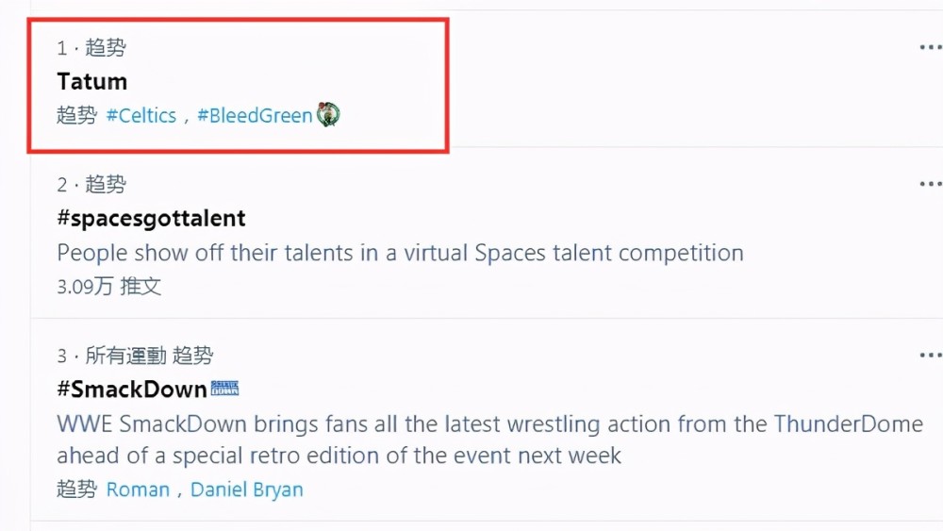Open more options for Tatum trend
Screen dimensions: 943x531
coord(931,47)
